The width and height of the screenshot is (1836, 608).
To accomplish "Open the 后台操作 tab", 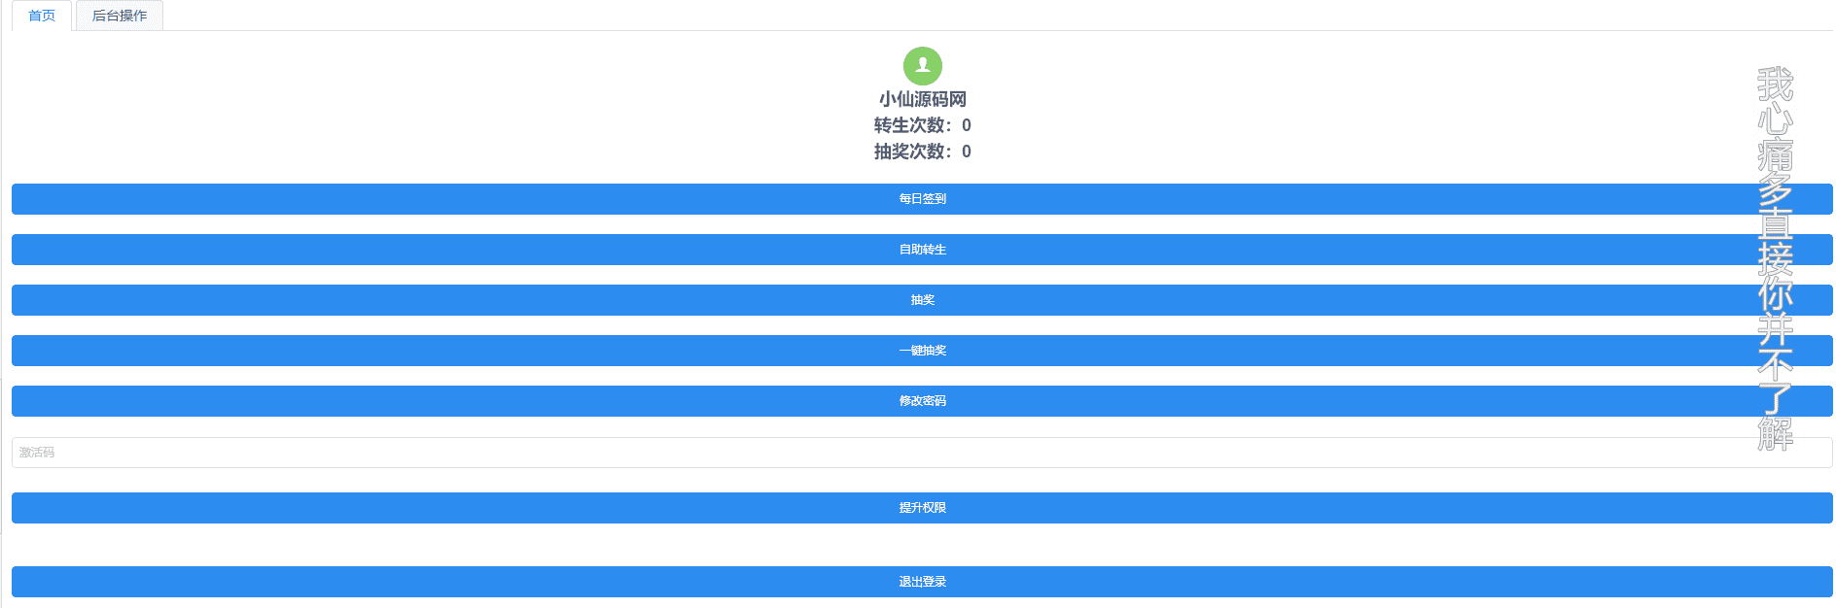I will pos(120,16).
